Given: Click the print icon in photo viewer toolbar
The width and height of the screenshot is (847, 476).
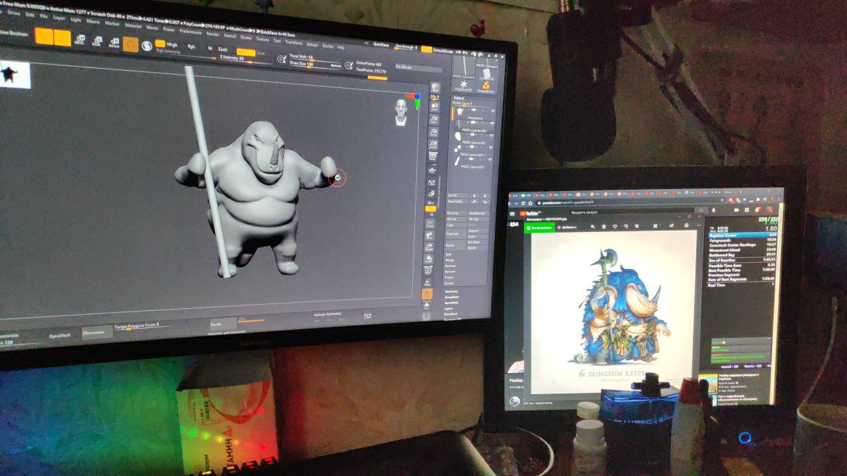Looking at the screenshot, I should [x=686, y=225].
